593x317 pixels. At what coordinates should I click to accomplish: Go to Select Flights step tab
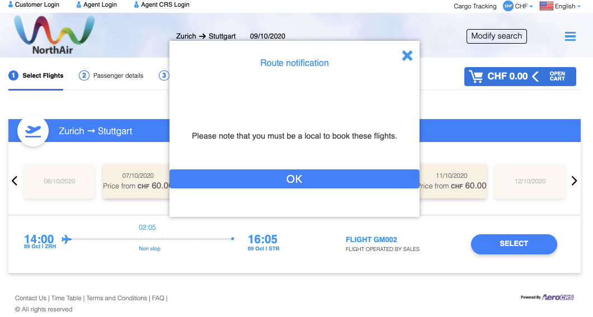[x=36, y=75]
